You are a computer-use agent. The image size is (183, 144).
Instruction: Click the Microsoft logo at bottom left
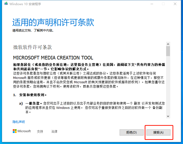click(x=22, y=131)
